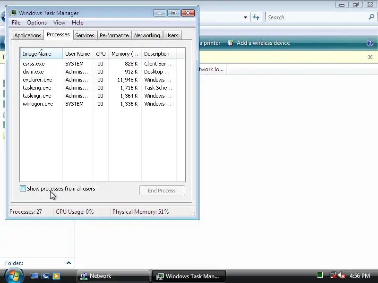Image resolution: width=378 pixels, height=283 pixels.
Task: Launch Windows Media Player from quick launch
Action: coord(56,276)
